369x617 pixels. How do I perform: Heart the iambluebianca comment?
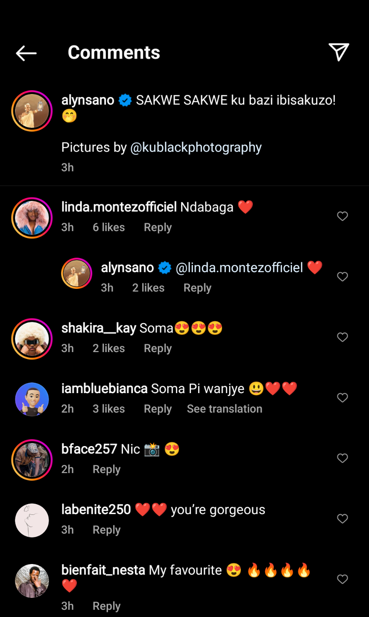tap(343, 398)
